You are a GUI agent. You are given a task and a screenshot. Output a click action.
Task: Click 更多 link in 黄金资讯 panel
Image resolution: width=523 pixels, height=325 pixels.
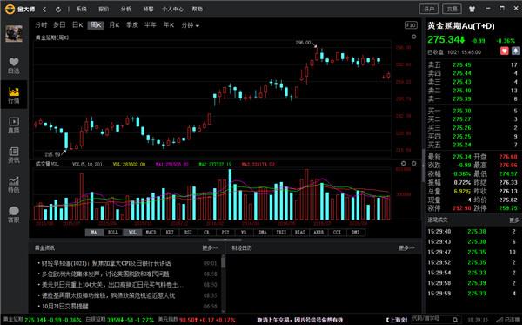coord(210,247)
